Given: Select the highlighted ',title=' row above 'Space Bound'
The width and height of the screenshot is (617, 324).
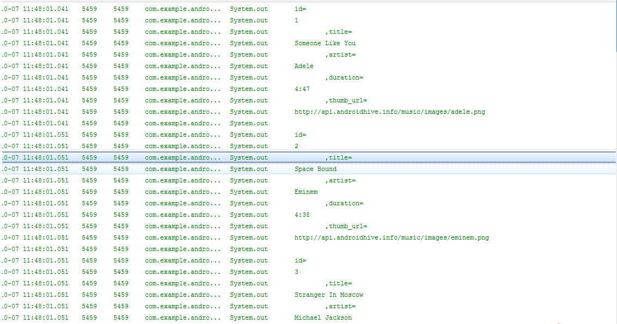Looking at the screenshot, I should tap(308, 157).
